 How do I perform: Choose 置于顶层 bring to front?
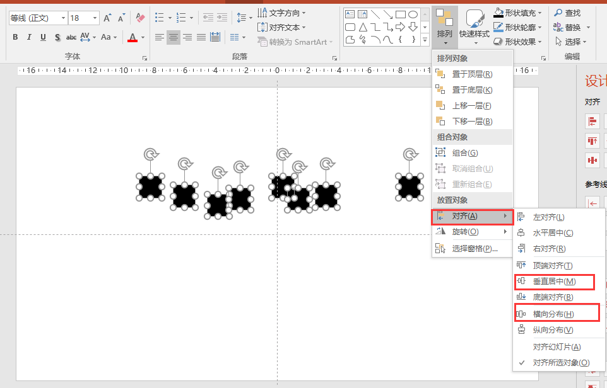[472, 74]
